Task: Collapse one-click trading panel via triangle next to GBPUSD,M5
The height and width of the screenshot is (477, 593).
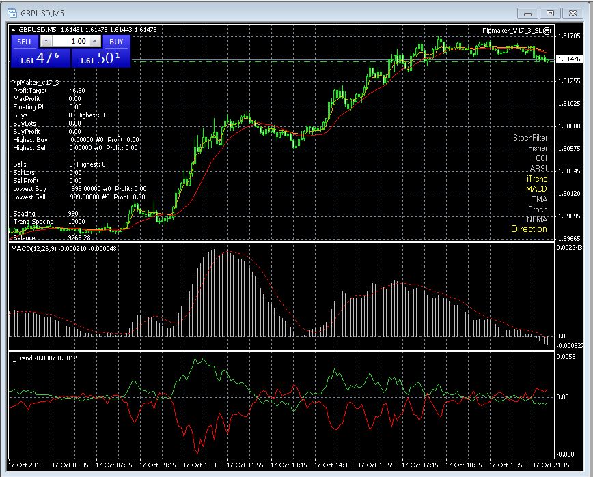Action: click(13, 30)
